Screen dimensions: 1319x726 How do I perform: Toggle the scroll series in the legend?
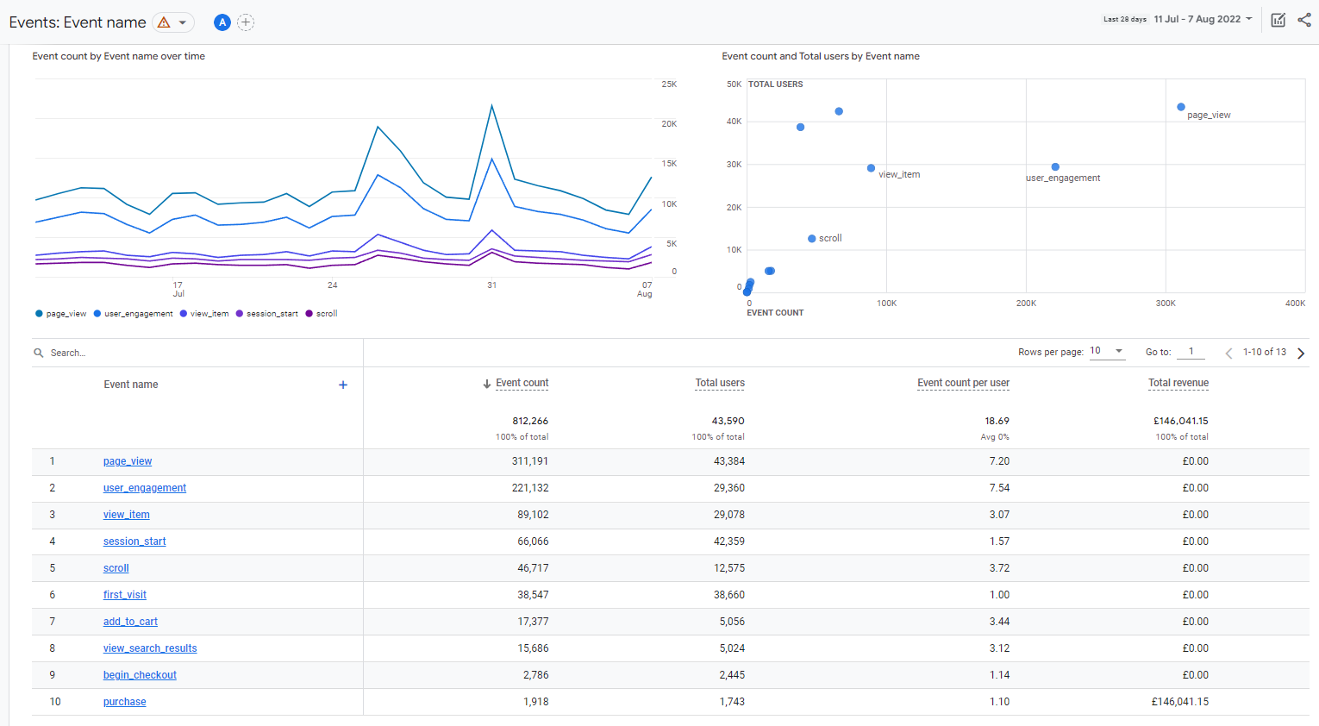tap(321, 313)
